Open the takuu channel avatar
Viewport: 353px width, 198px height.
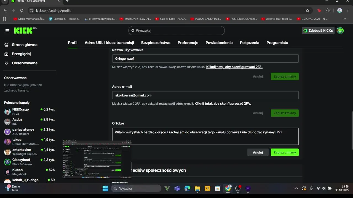7,142
